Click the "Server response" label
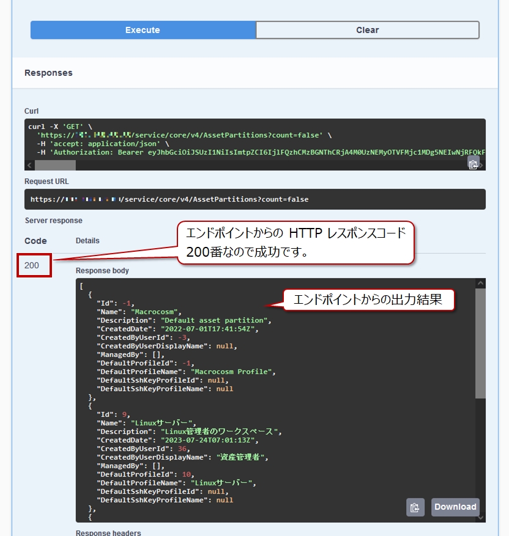This screenshot has height=536, width=509. [54, 221]
